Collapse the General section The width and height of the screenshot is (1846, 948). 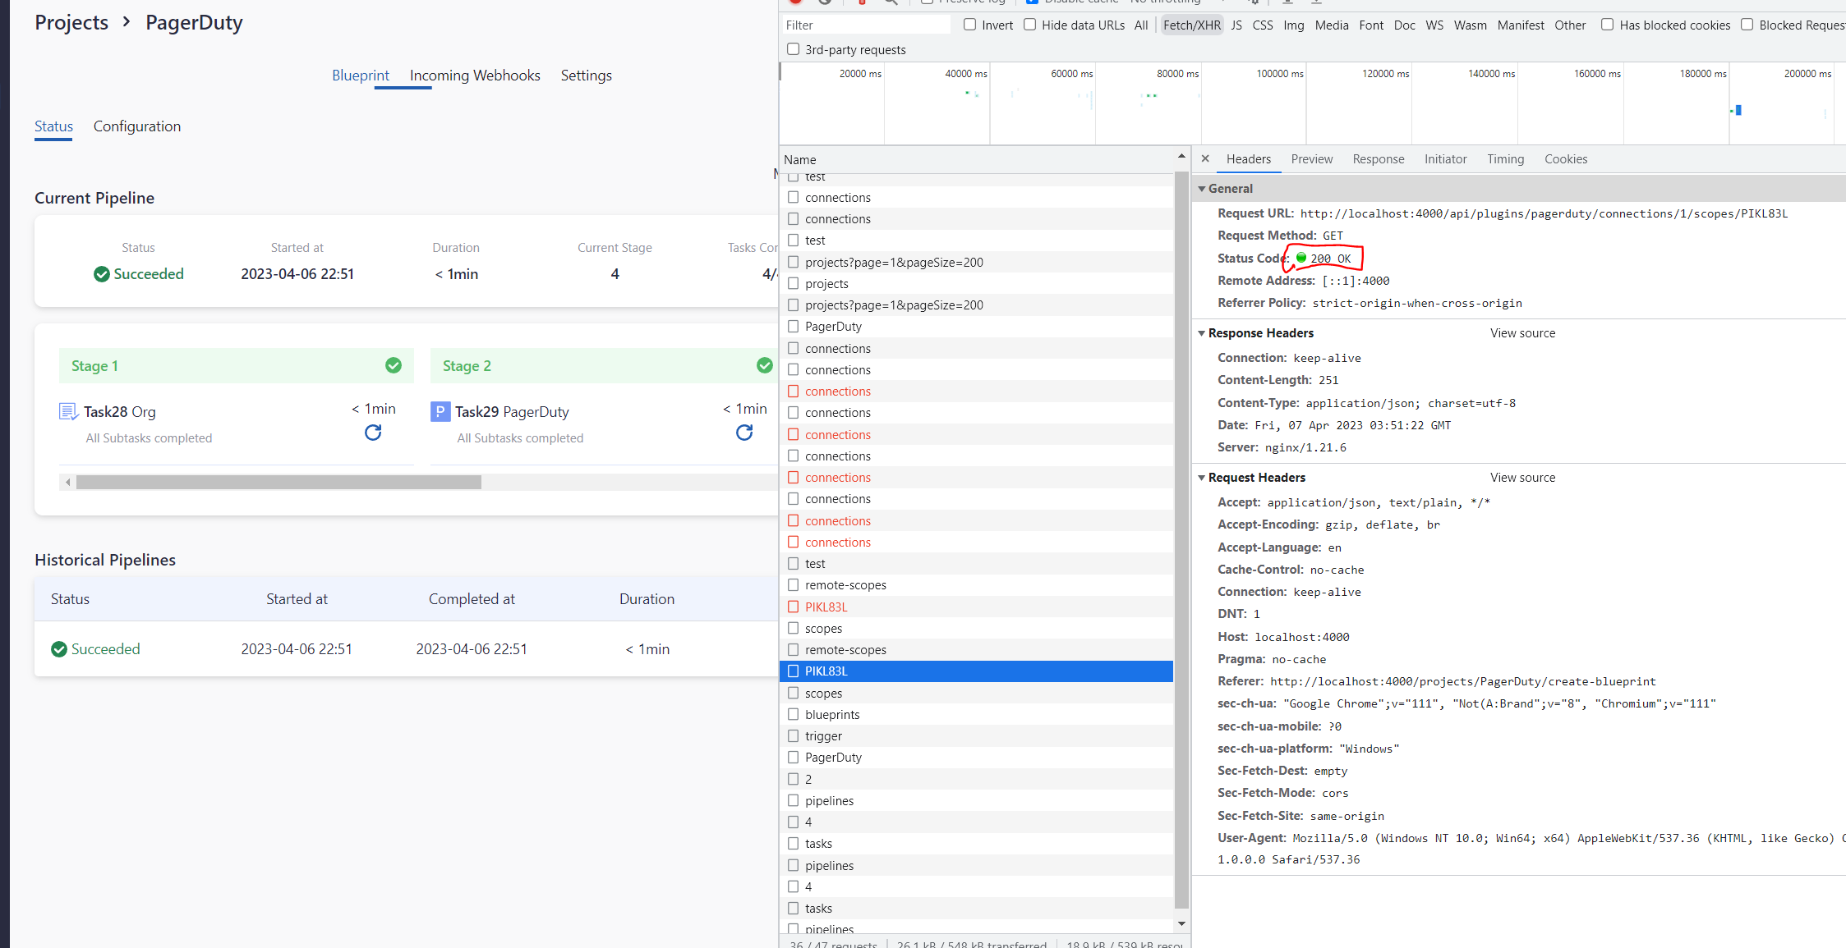pos(1202,189)
